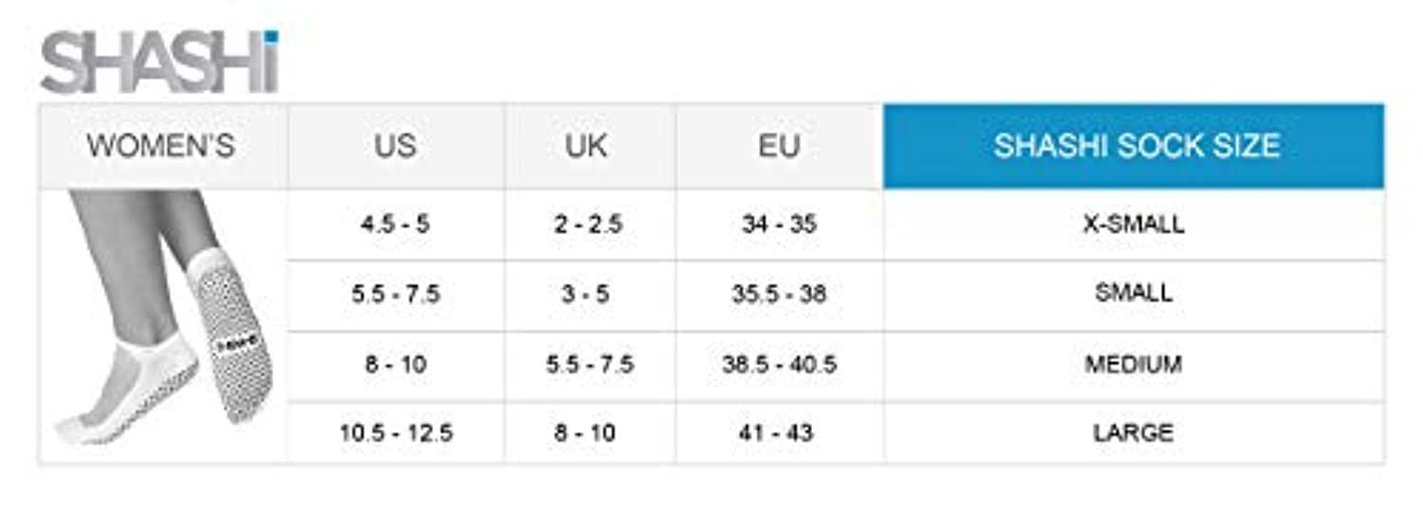The height and width of the screenshot is (512, 1423).
Task: Choose the LARGE sock size
Action: (x=1134, y=433)
